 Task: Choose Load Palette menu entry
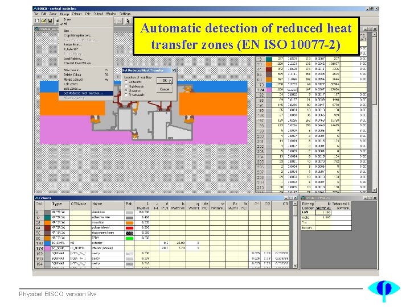(87, 59)
